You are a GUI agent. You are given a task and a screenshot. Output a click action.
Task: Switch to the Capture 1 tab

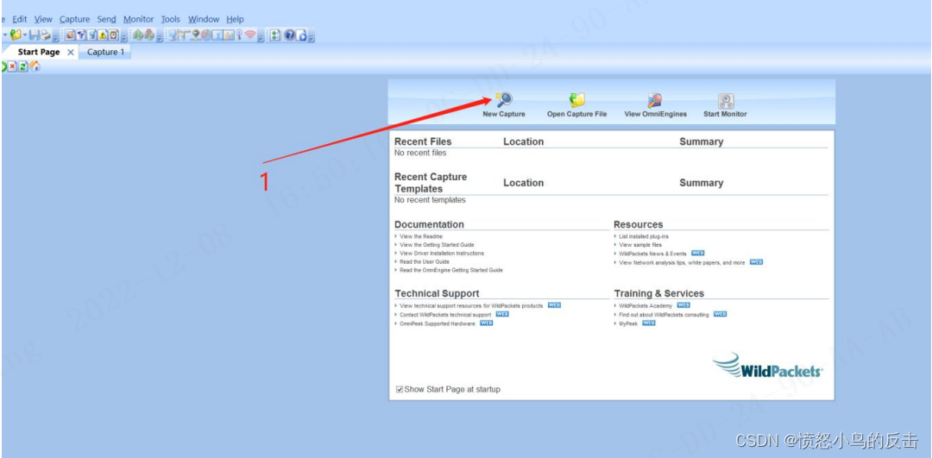click(x=106, y=52)
